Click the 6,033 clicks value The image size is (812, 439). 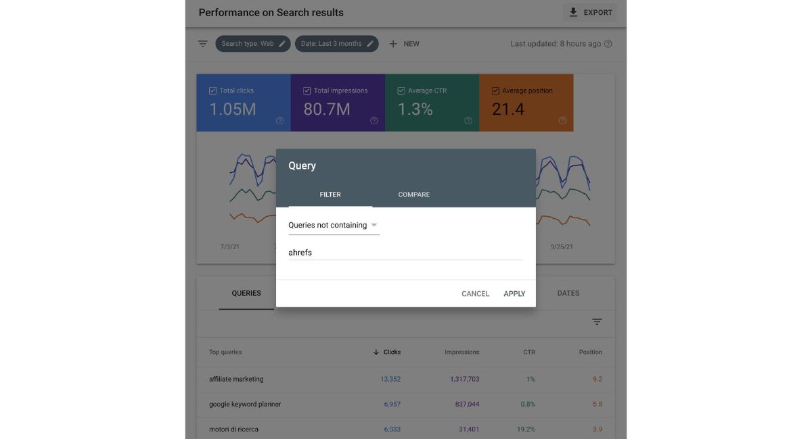tap(392, 430)
